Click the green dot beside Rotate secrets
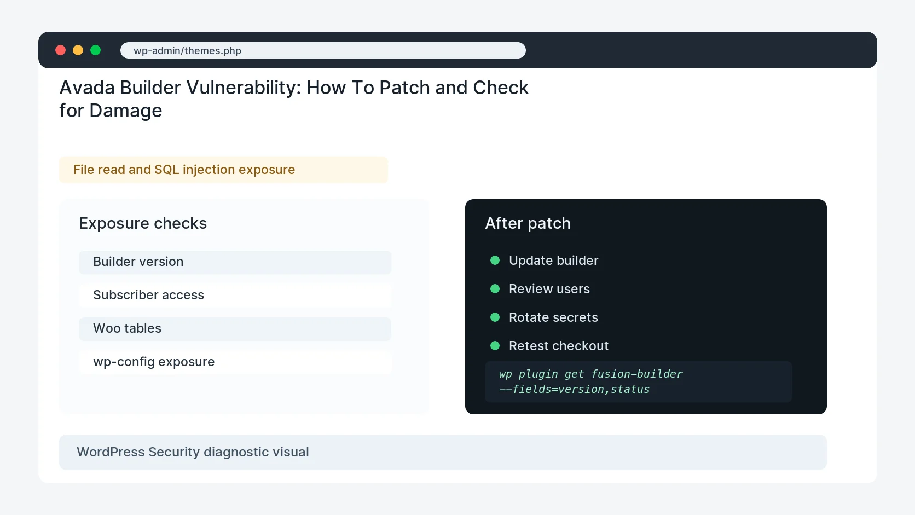Viewport: 915px width, 515px height. point(495,317)
